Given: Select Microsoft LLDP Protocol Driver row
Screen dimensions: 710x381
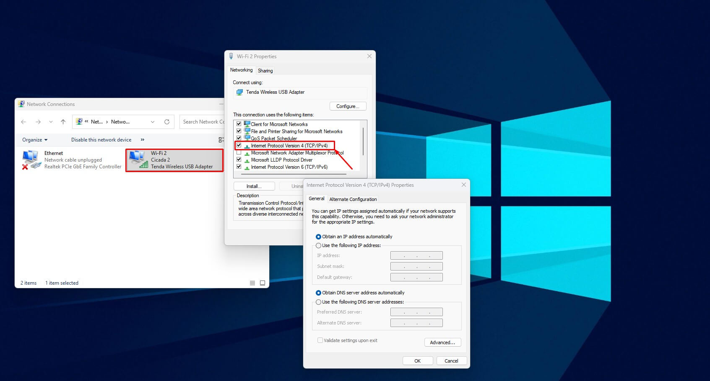Looking at the screenshot, I should pyautogui.click(x=282, y=160).
